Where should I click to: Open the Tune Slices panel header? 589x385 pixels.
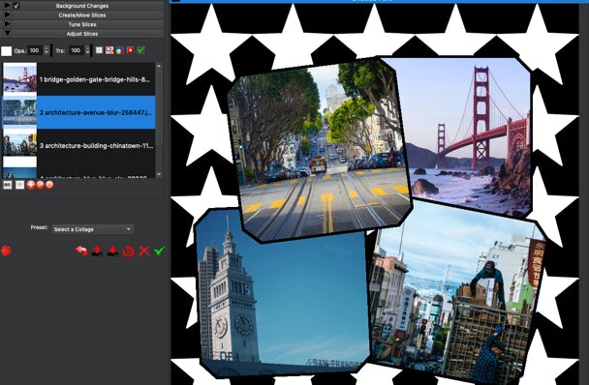coord(82,24)
